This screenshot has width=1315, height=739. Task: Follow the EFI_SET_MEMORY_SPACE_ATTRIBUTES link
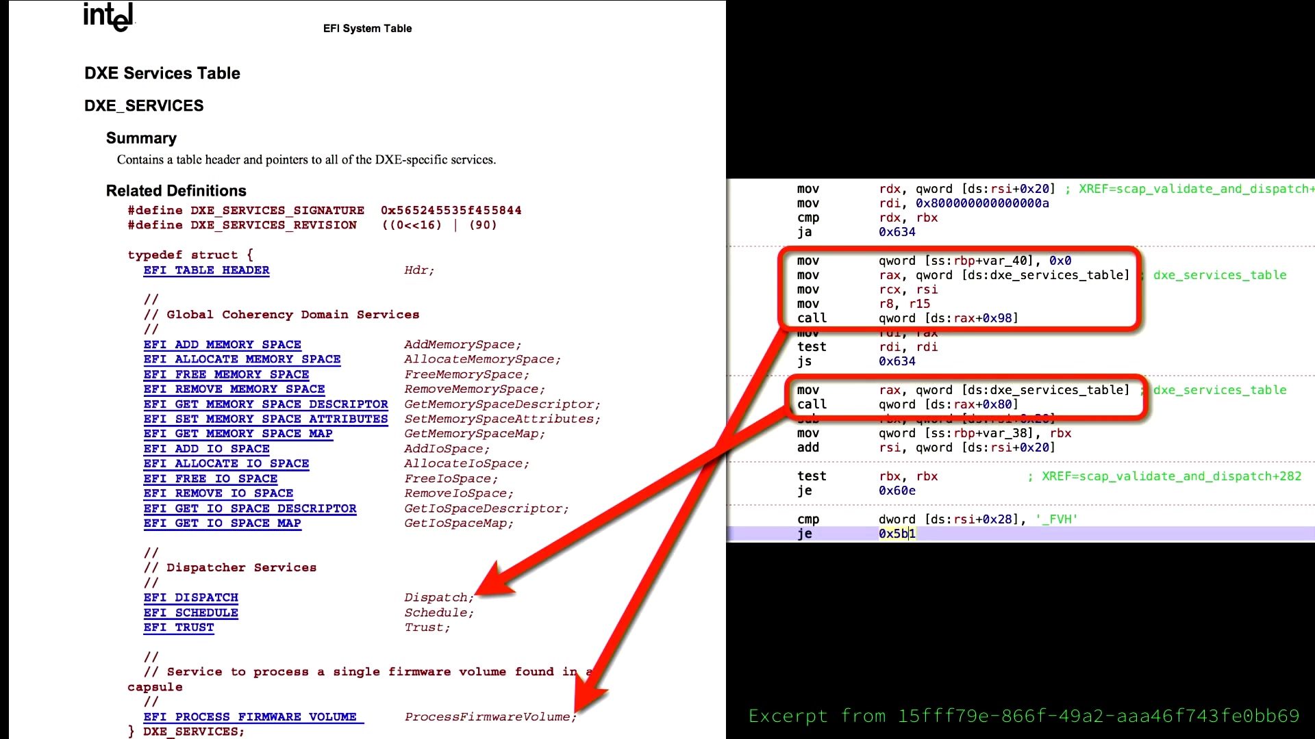tap(266, 419)
